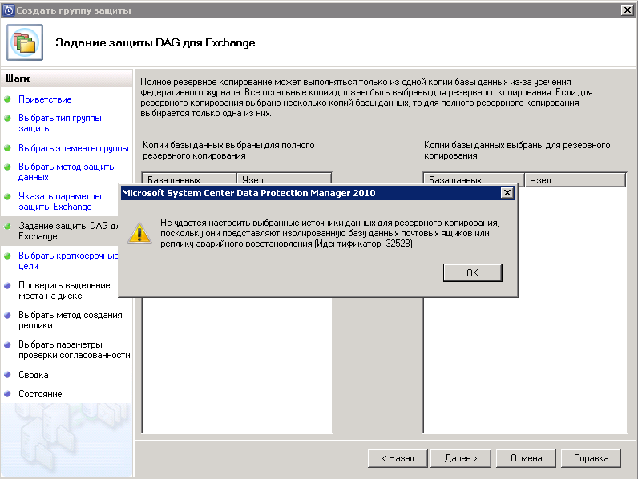Open the Выбрать элементы группы step
Screen dimensions: 638x479
coord(74,148)
